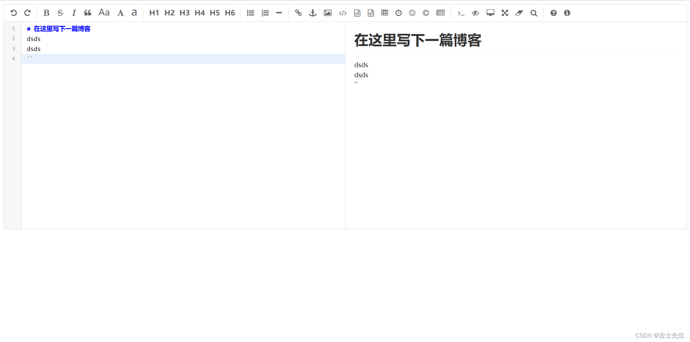Toggle bold formatting
The height and width of the screenshot is (342, 690).
pyautogui.click(x=46, y=13)
